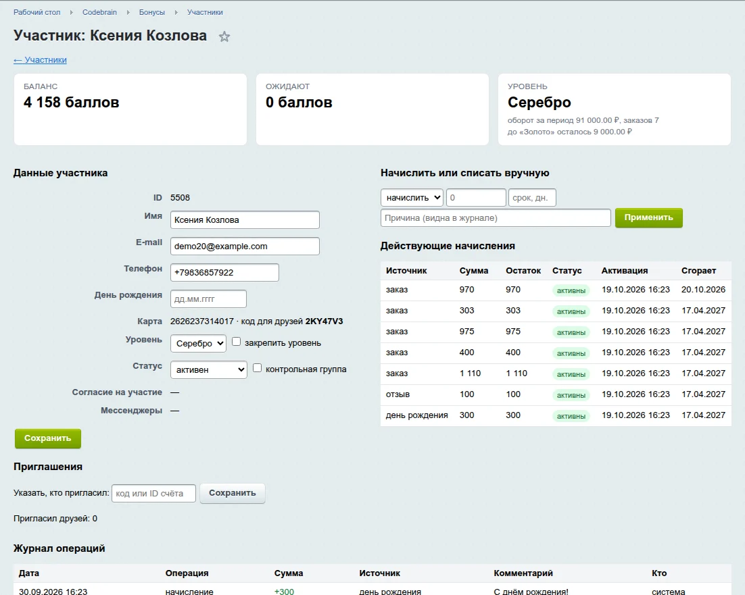Focus the «Имя» field with Ксения Козлова
Viewport: 745px width, 595px height.
pyautogui.click(x=245, y=219)
